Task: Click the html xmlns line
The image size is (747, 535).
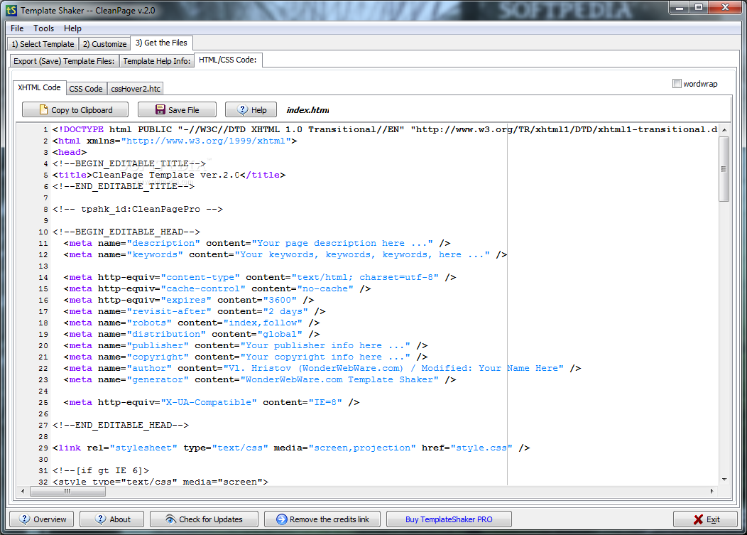Action: click(x=175, y=141)
